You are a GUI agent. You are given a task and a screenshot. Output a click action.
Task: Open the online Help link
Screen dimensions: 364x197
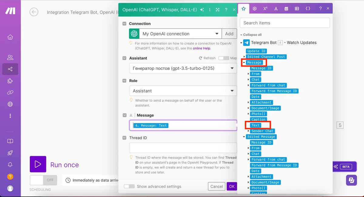coord(201,48)
